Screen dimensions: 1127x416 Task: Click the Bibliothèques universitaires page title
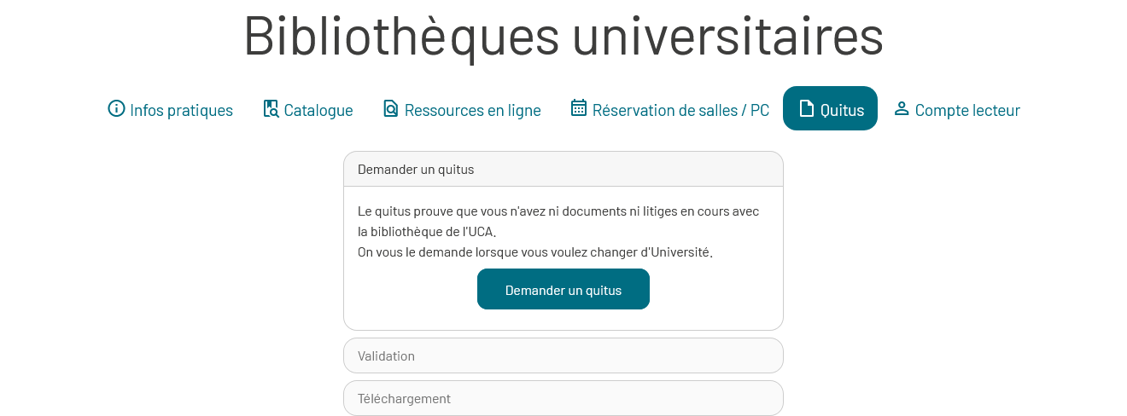tap(563, 36)
